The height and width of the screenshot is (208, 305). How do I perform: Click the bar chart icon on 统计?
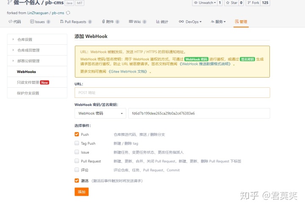[158, 22]
